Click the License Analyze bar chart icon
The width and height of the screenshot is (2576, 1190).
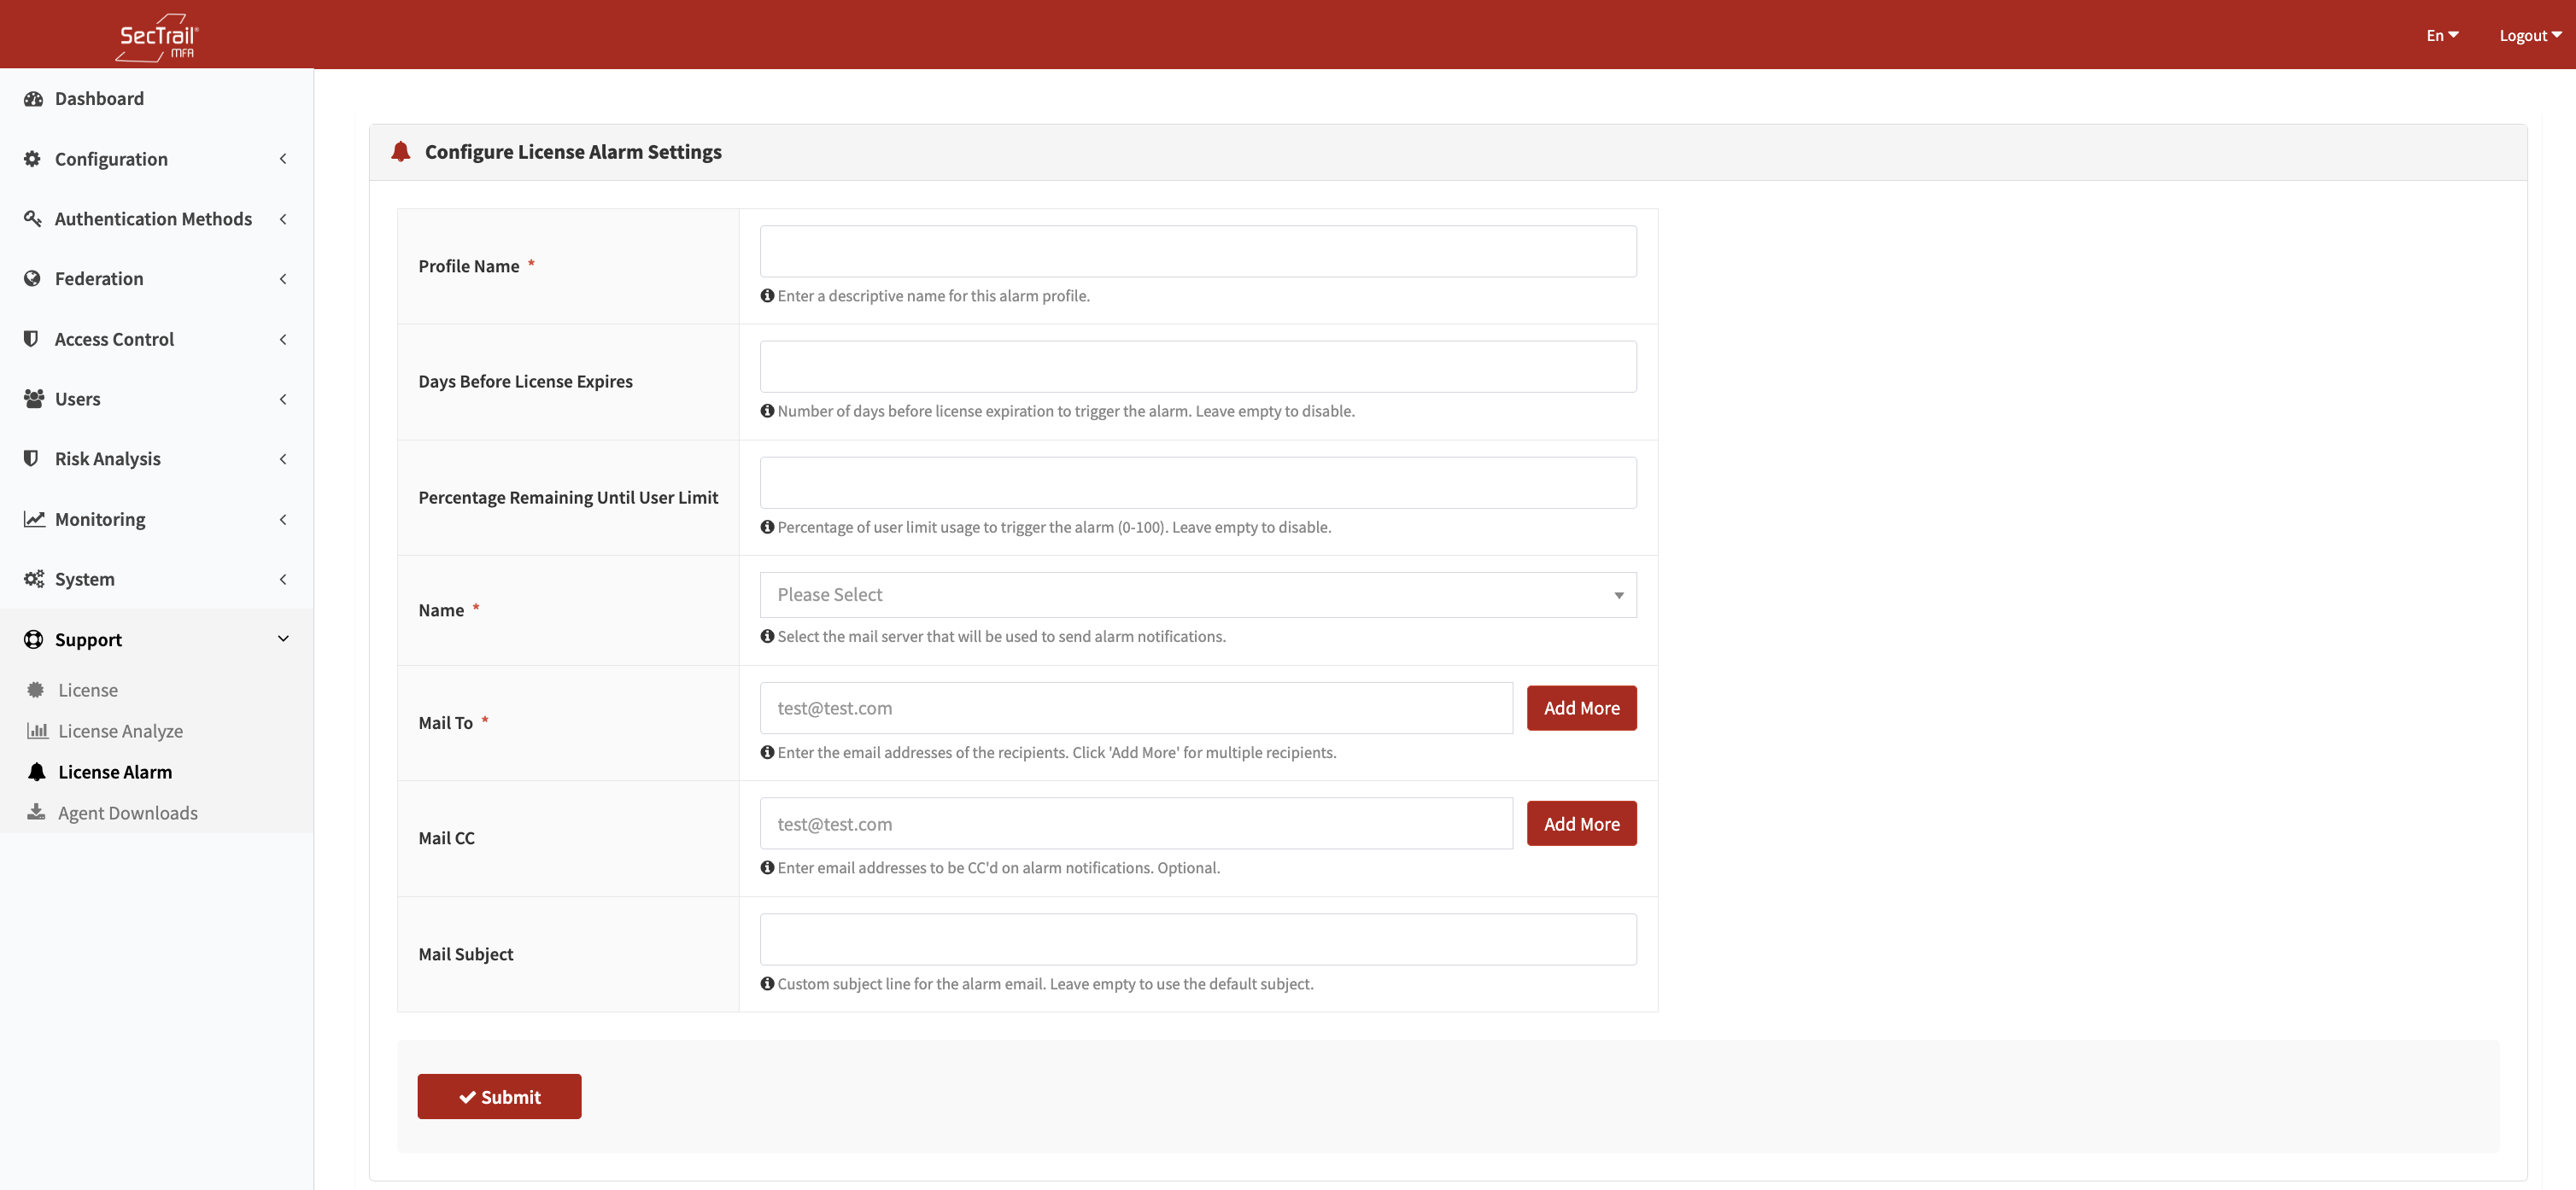point(37,731)
